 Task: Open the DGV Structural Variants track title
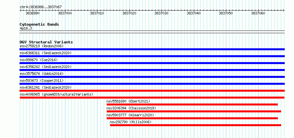pyautogui.click(x=46, y=42)
